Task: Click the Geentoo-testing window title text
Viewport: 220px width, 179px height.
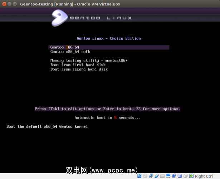Action: click(x=70, y=4)
